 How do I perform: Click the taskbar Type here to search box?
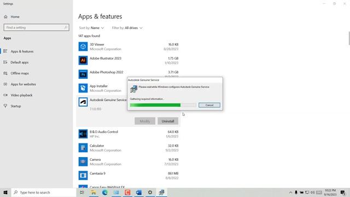[44, 192]
